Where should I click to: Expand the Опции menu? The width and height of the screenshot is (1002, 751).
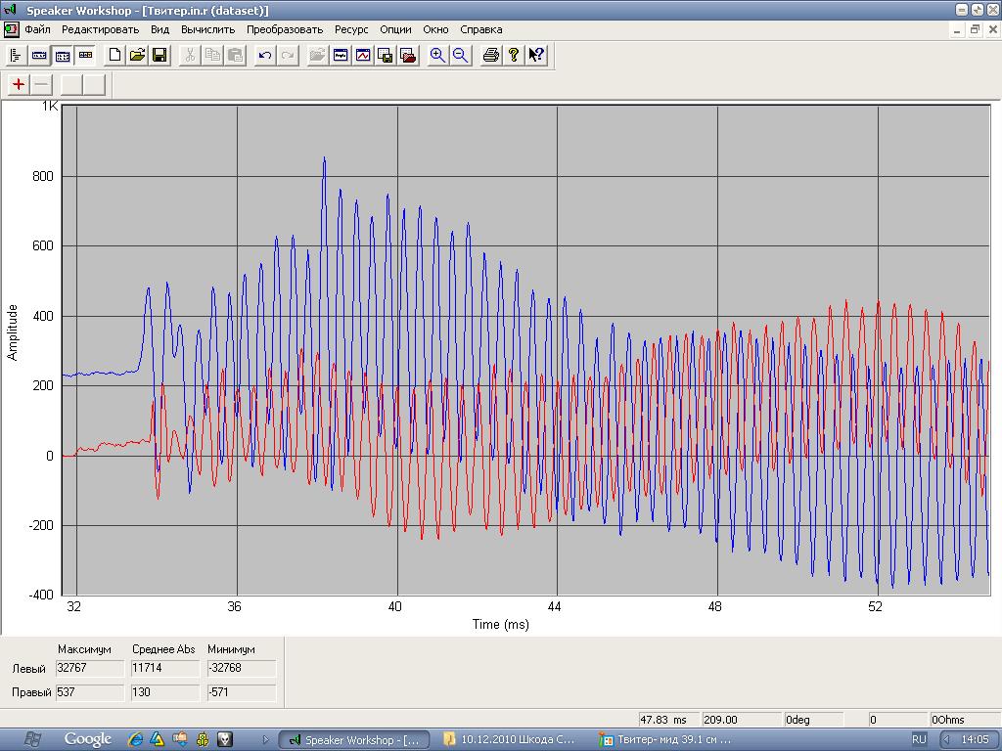coord(395,29)
